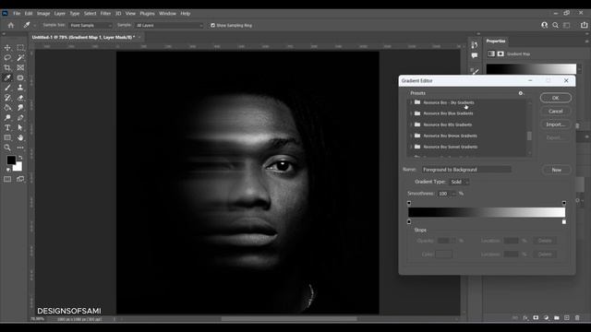Image resolution: width=591 pixels, height=332 pixels.
Task: Click the foreground color swatch
Action: [11, 160]
